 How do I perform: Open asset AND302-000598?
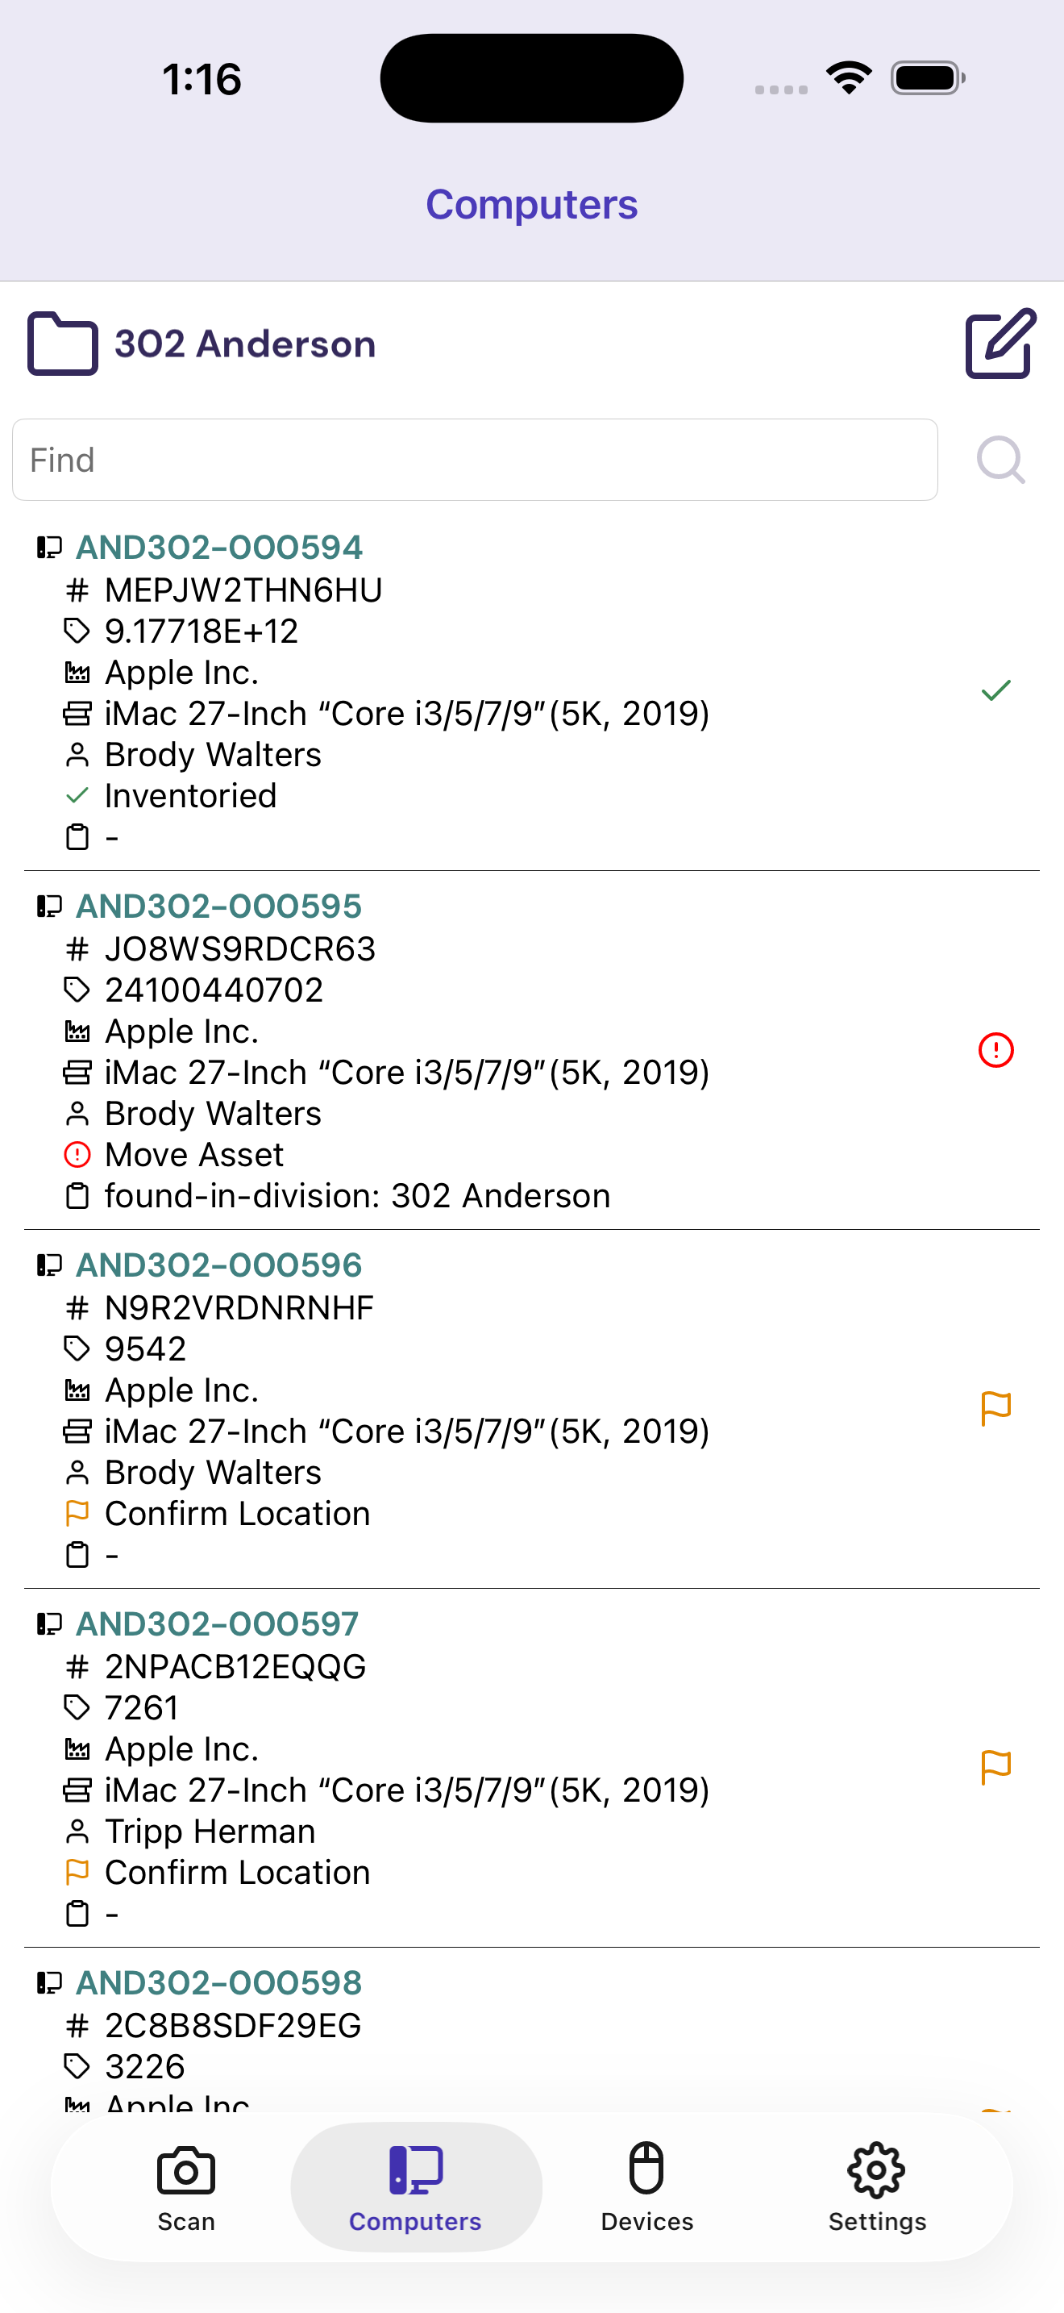(x=219, y=1982)
